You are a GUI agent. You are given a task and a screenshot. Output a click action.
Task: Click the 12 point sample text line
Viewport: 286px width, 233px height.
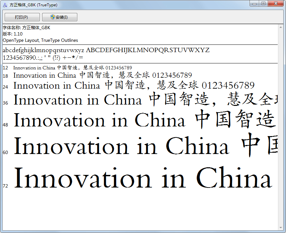coord(72,68)
